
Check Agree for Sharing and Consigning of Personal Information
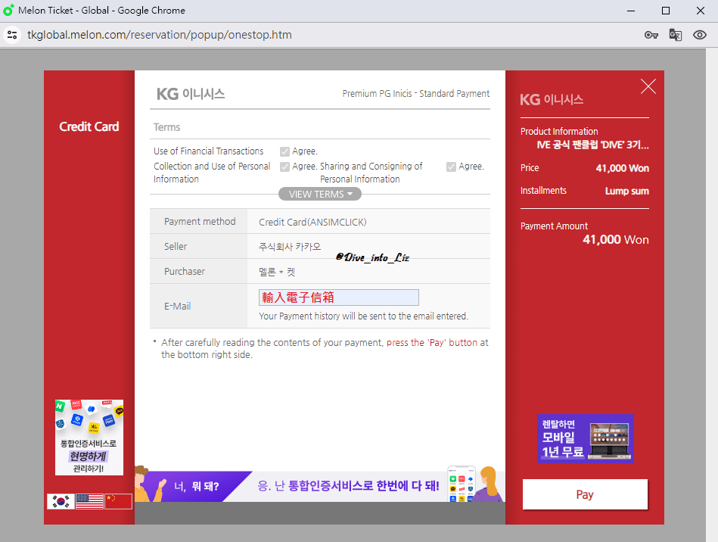451,167
